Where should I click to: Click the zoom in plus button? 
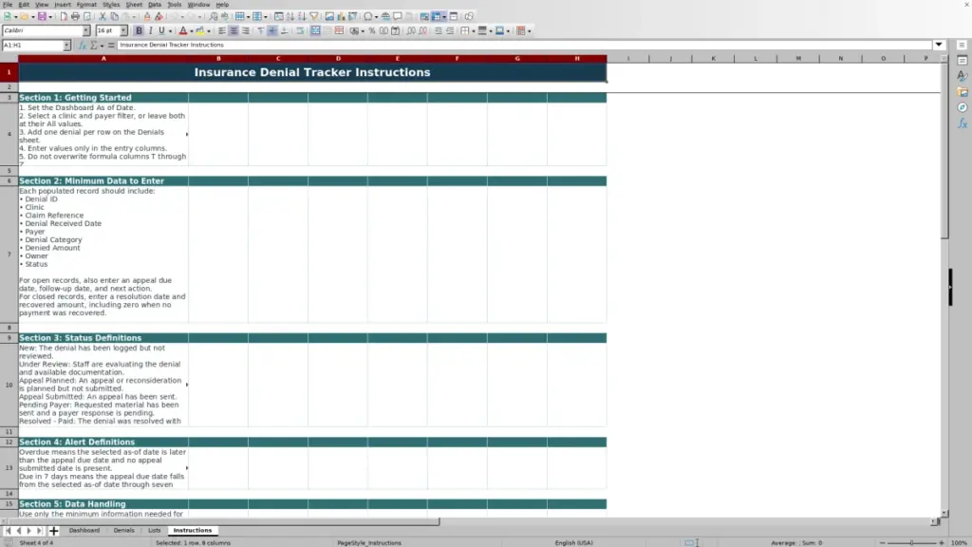point(941,542)
